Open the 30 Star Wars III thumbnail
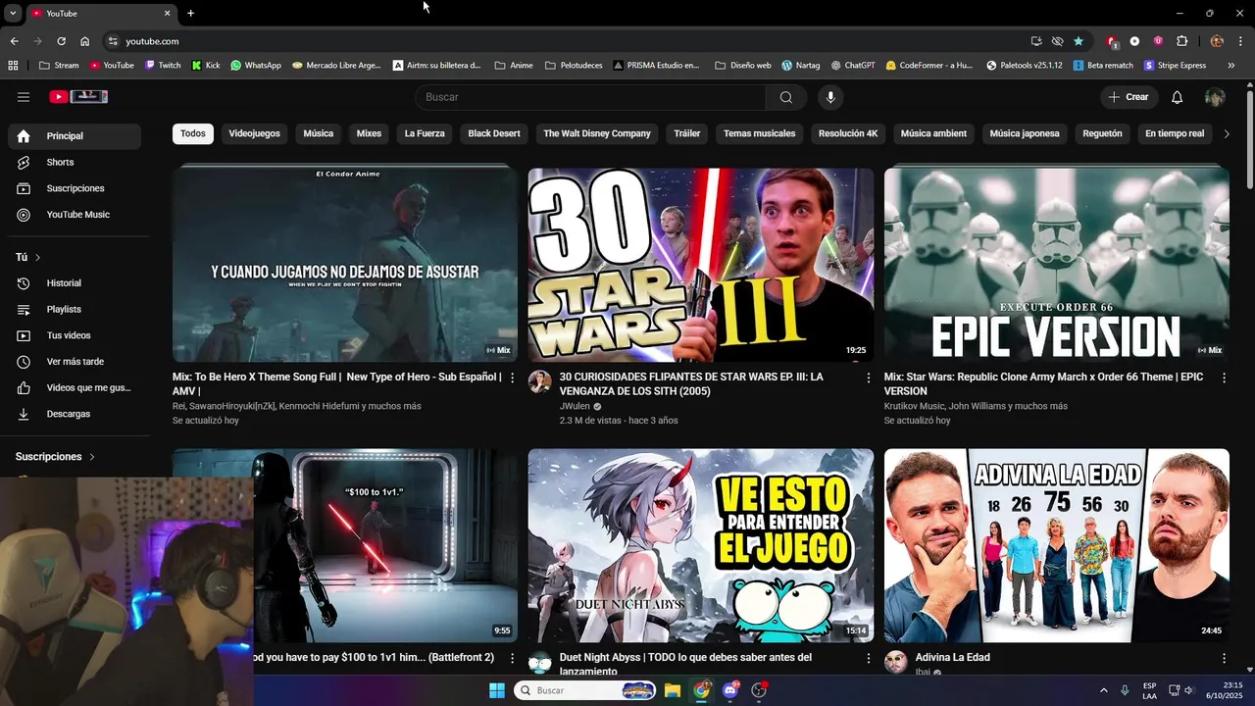Image resolution: width=1255 pixels, height=706 pixels. pyautogui.click(x=701, y=264)
